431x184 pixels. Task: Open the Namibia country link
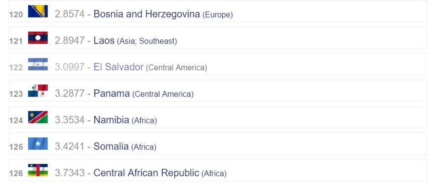point(111,120)
